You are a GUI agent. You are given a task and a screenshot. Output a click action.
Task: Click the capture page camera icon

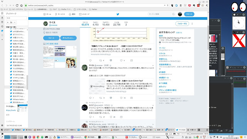[x=167, y=134]
